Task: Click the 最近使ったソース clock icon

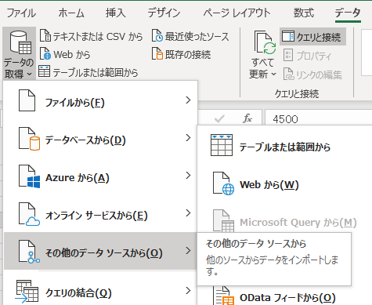Action: point(157,36)
